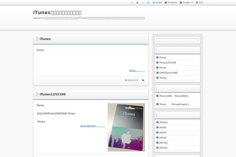Click the site title beginning with iTunes

[x=57, y=13]
